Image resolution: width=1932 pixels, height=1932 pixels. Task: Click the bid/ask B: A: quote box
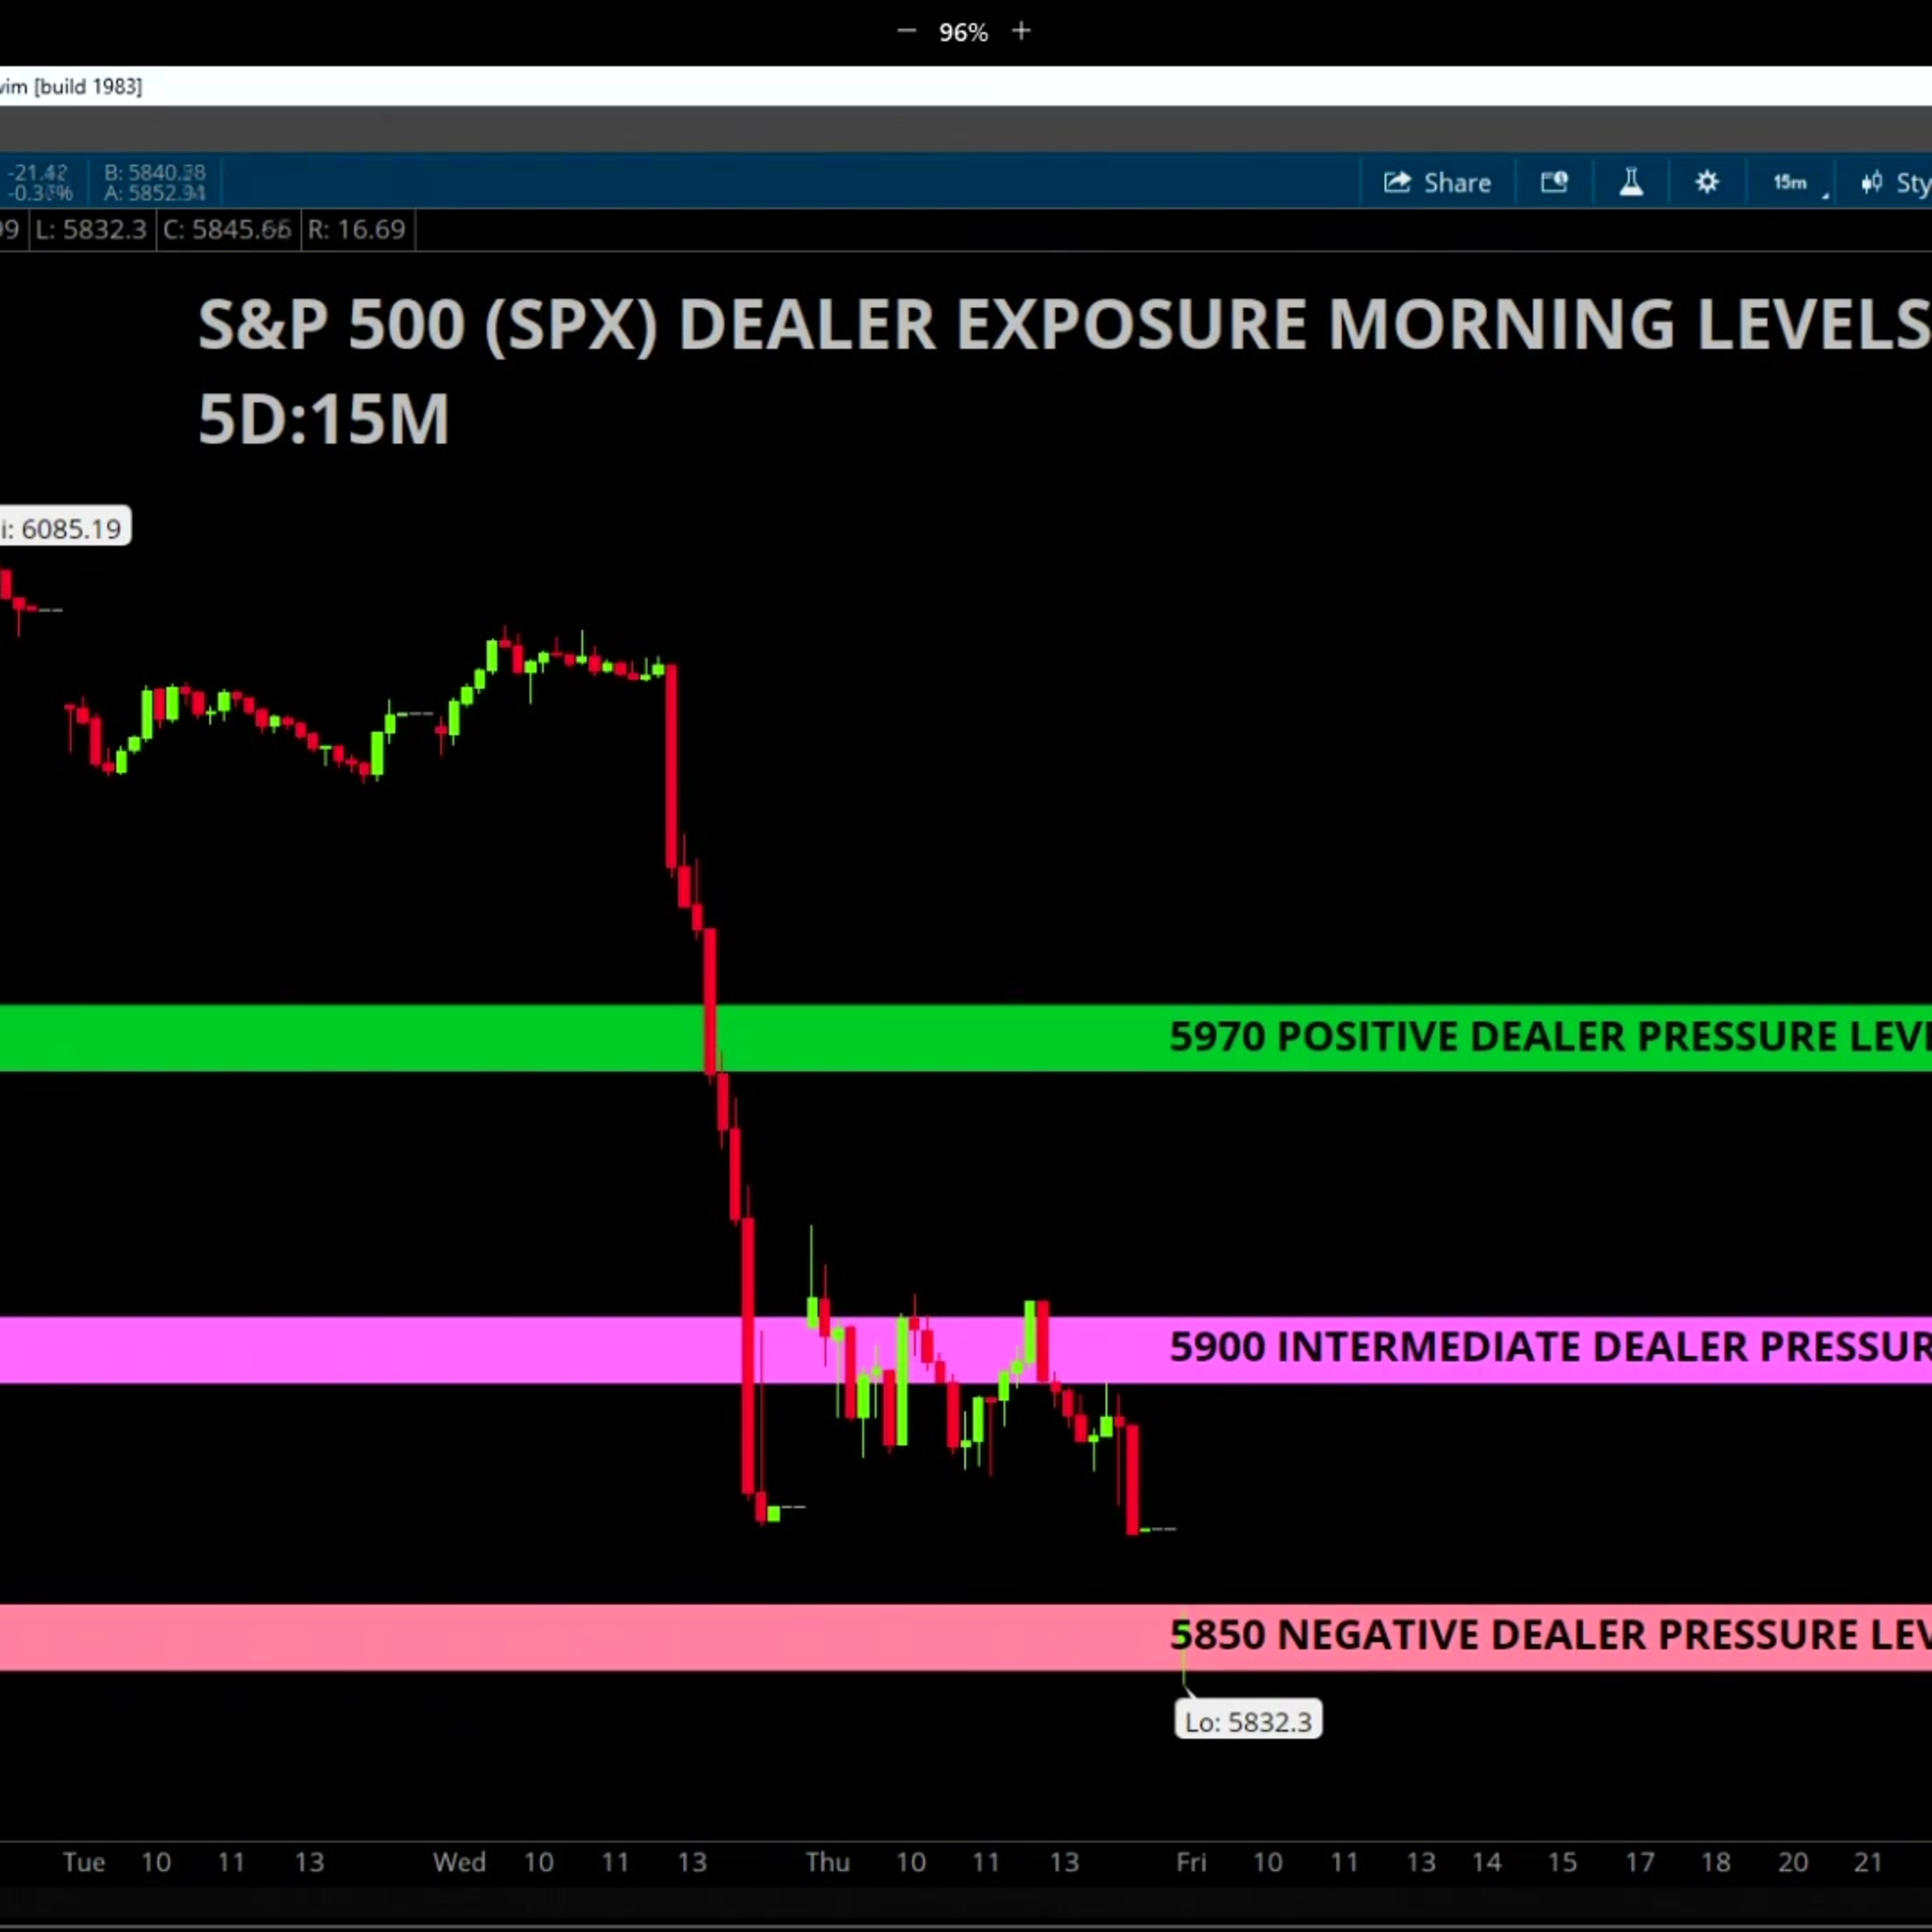click(x=154, y=183)
